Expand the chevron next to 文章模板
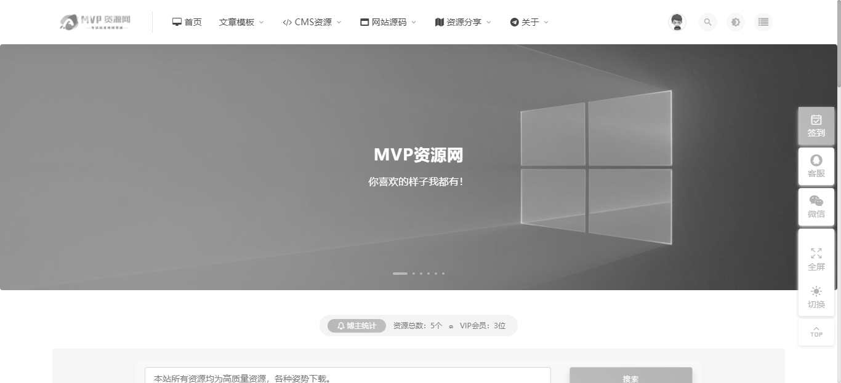 point(261,22)
